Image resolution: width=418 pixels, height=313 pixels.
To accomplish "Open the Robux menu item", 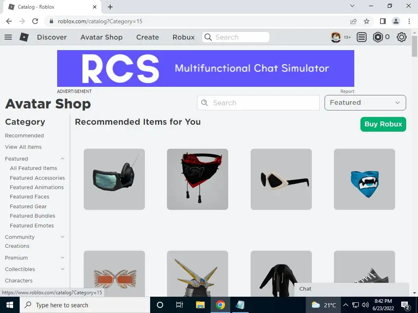I will coord(184,37).
